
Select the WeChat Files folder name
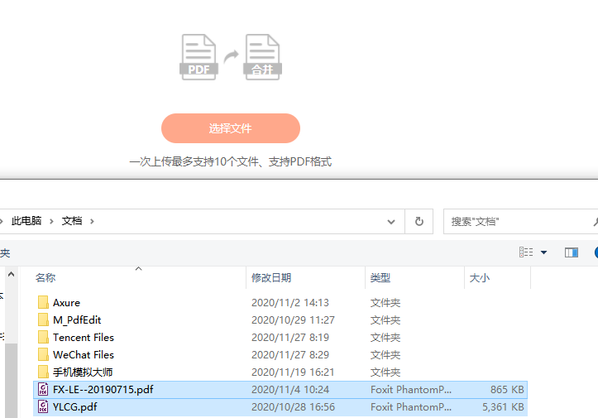[x=84, y=354]
